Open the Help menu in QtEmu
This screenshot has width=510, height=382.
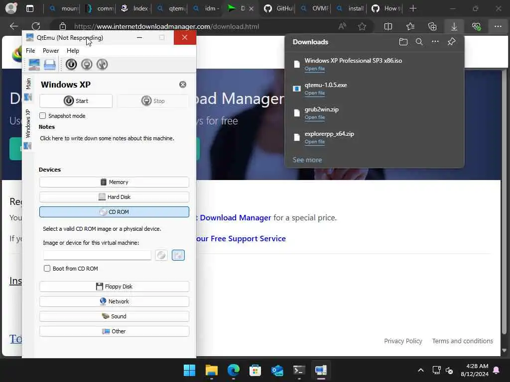(73, 51)
